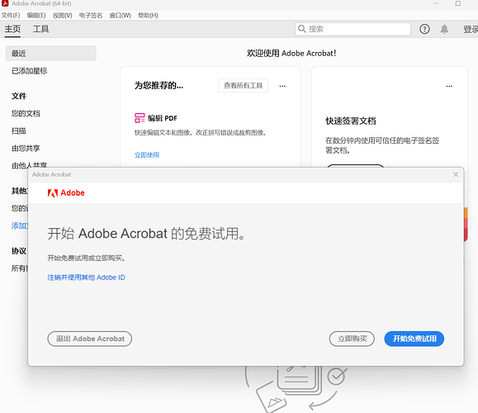Switch to the 工具 tab
The height and width of the screenshot is (413, 478).
coord(40,29)
